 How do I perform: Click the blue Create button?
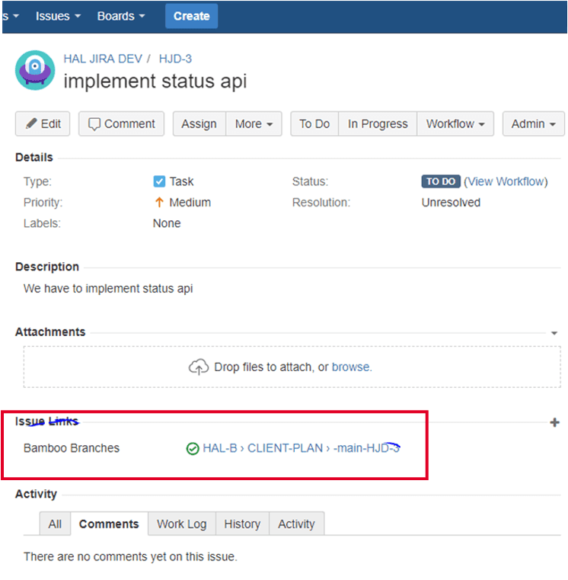(191, 16)
